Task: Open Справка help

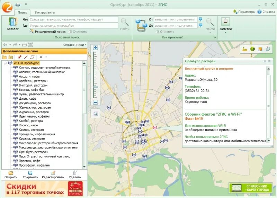Action: 266,12
